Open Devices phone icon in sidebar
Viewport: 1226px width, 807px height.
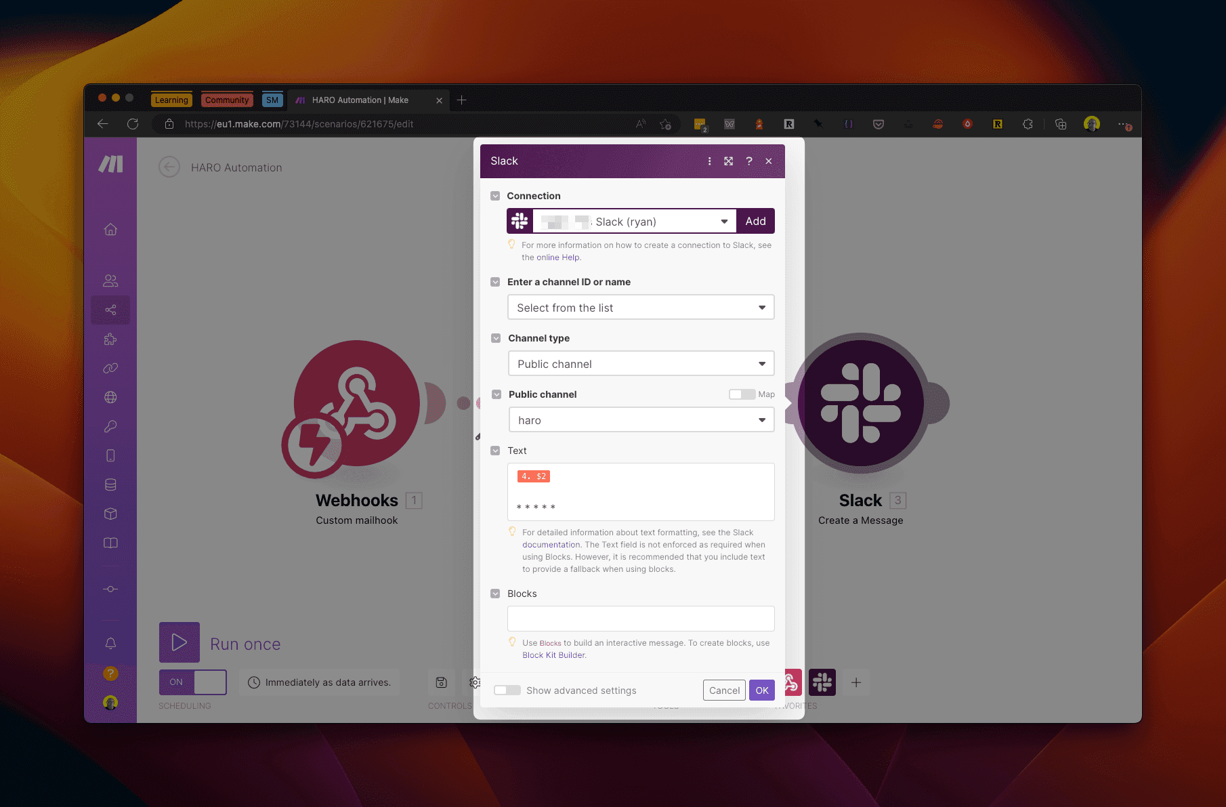[x=110, y=455]
